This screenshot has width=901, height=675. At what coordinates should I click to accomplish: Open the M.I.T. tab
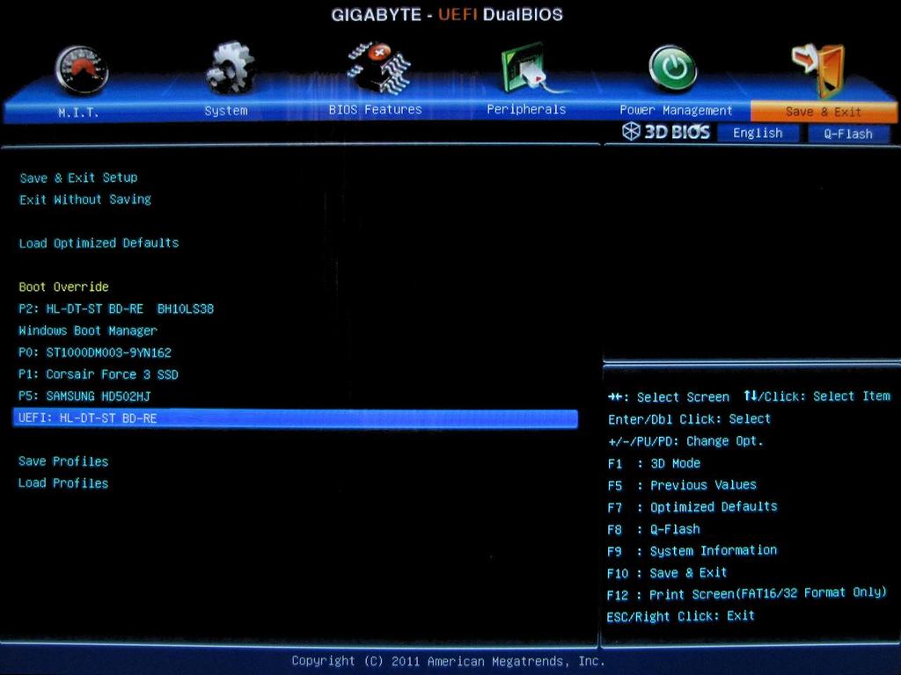point(78,112)
